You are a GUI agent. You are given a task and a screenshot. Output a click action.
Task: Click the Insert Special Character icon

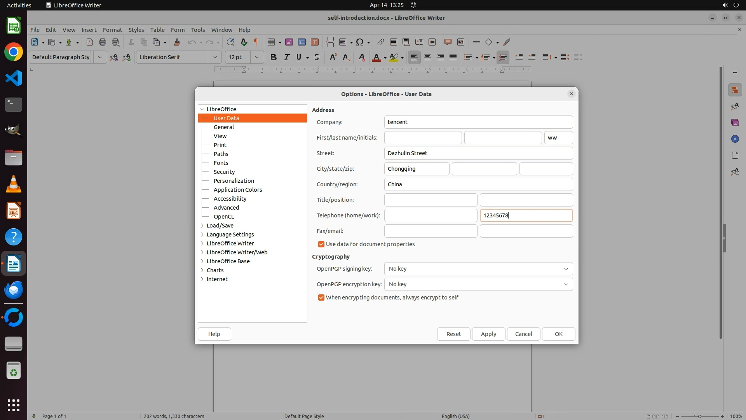tap(360, 42)
